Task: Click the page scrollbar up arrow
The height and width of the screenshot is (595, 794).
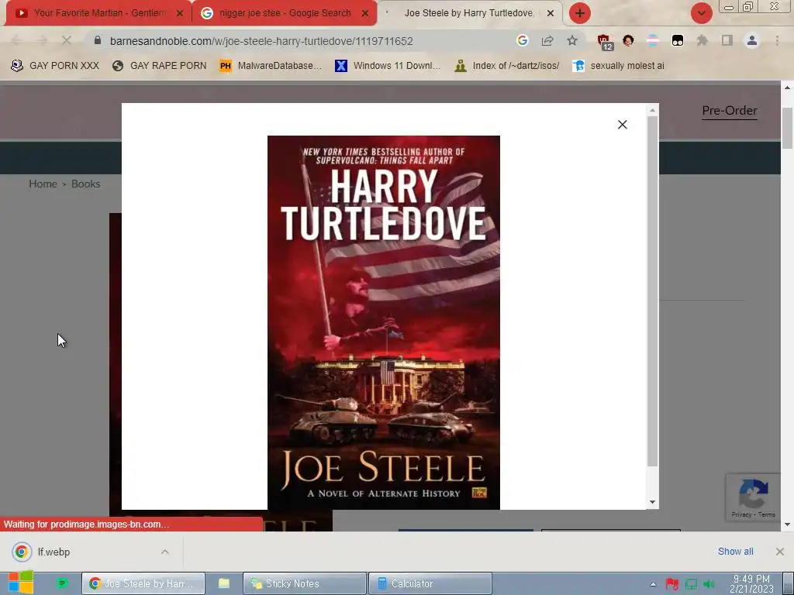Action: [787, 88]
